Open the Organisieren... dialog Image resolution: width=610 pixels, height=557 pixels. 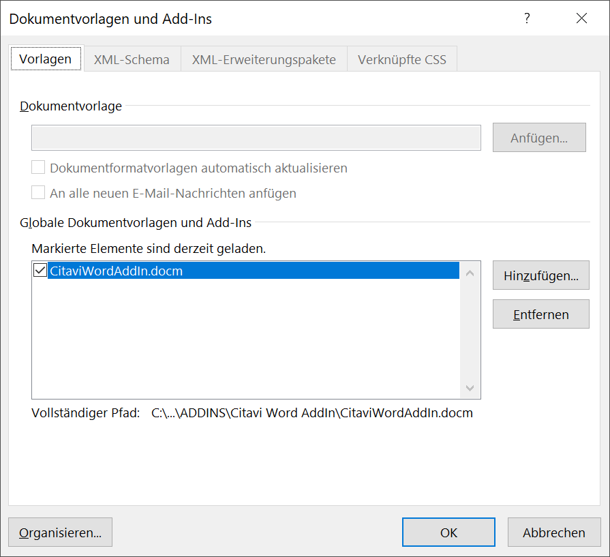click(60, 532)
